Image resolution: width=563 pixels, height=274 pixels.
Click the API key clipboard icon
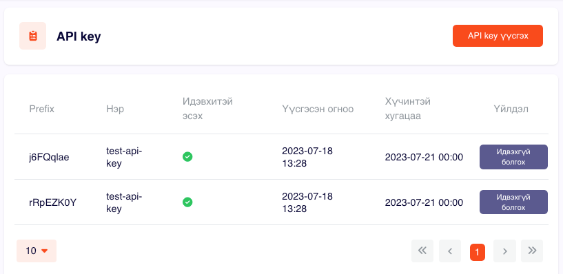(x=32, y=36)
